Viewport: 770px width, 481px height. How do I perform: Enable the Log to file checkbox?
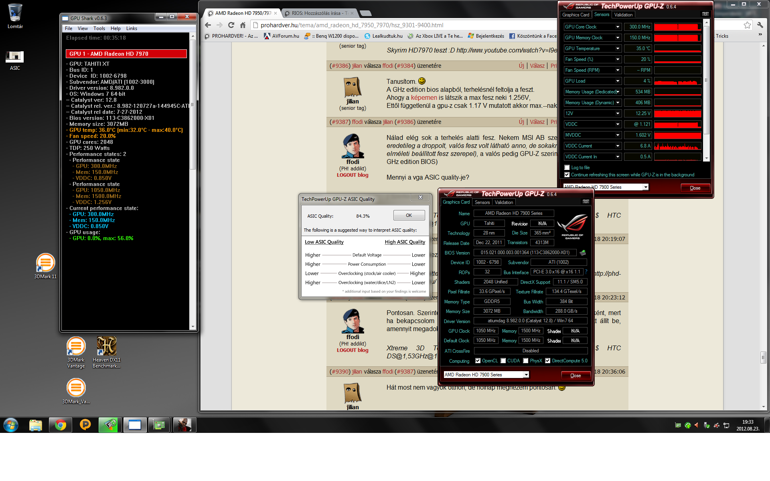(x=567, y=168)
